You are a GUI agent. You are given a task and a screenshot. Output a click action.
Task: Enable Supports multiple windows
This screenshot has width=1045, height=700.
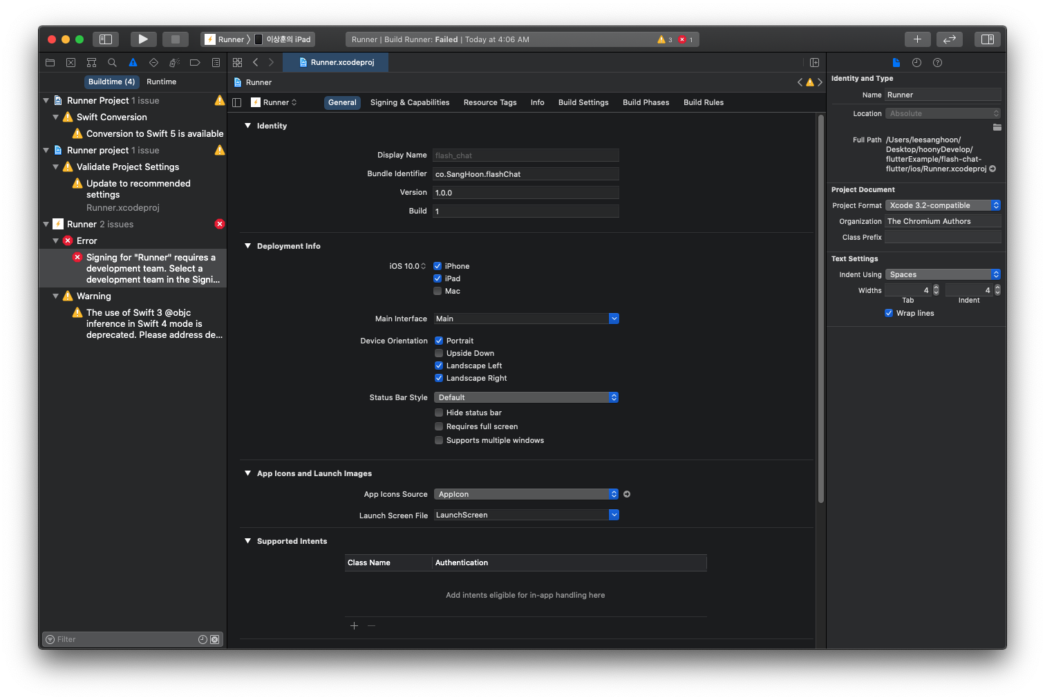click(x=439, y=440)
